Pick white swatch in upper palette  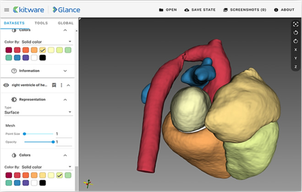point(34,58)
